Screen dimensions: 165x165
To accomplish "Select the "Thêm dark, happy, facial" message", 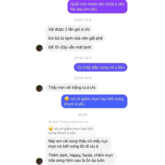I will pyautogui.click(x=81, y=158).
